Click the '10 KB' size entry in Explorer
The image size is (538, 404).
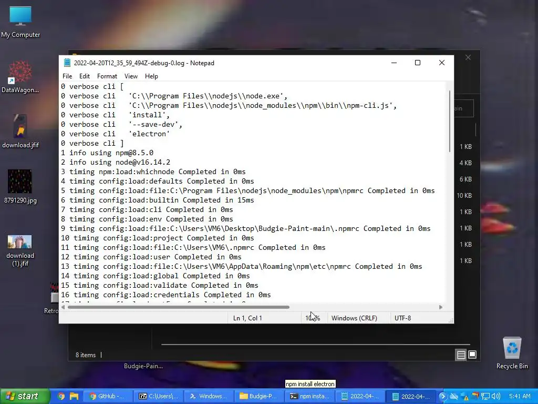pyautogui.click(x=464, y=196)
